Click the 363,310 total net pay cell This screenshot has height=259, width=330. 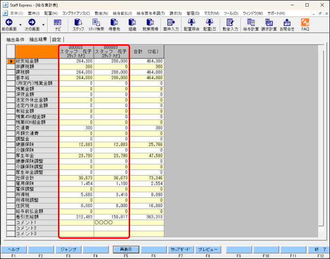[x=147, y=217]
